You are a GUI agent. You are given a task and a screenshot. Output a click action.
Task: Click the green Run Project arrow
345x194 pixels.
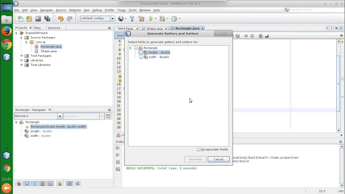pyautogui.click(x=151, y=19)
